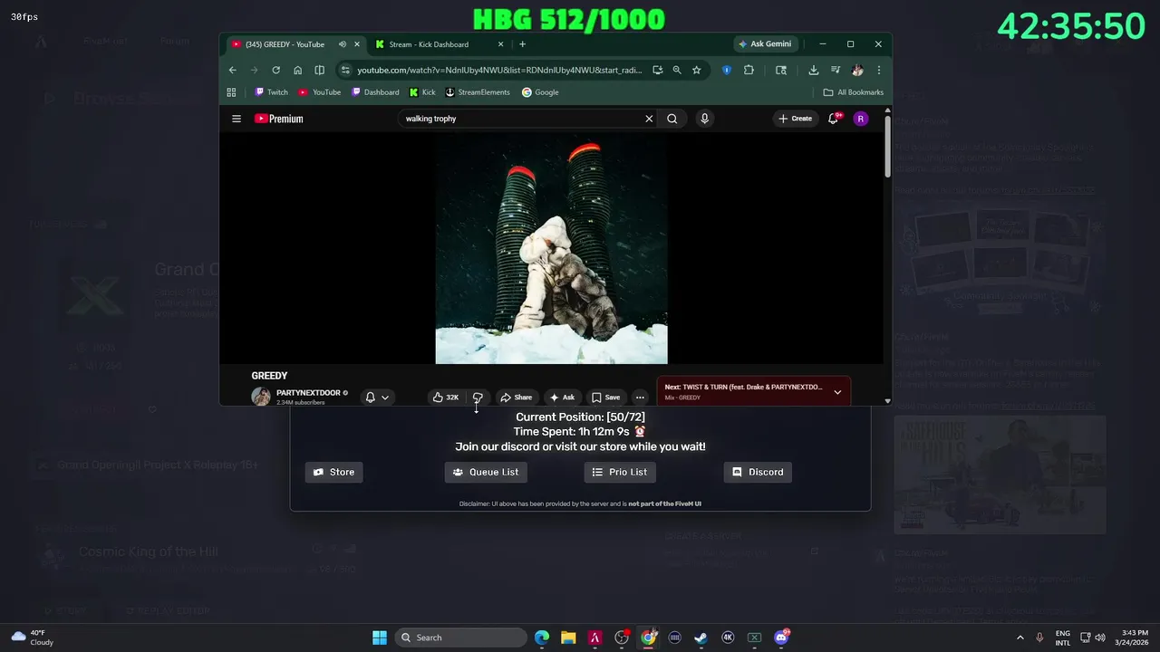Install app icon in address bar
Viewport: 1160px width, 652px height.
click(657, 70)
